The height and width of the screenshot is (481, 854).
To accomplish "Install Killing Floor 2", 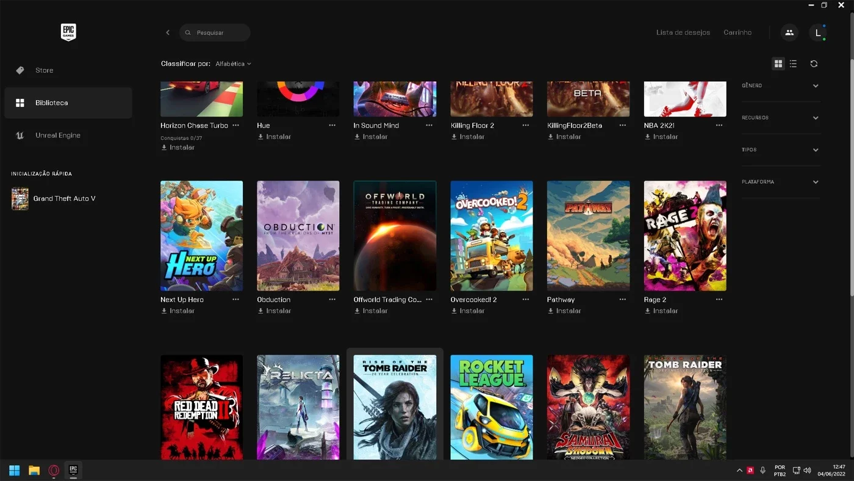I will coord(468,137).
